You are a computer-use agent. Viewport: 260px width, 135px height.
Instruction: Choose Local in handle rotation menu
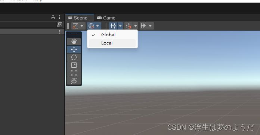point(112,43)
